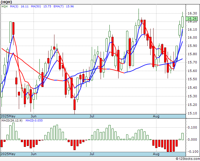Screen dimensions: 200x161
Task: Click the 15.30 price axis label
Action: (192, 96)
